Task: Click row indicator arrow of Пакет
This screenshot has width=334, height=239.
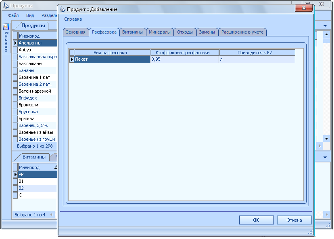Action: (72, 59)
